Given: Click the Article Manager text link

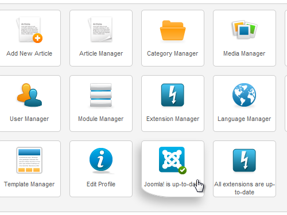Looking at the screenshot, I should [101, 53].
